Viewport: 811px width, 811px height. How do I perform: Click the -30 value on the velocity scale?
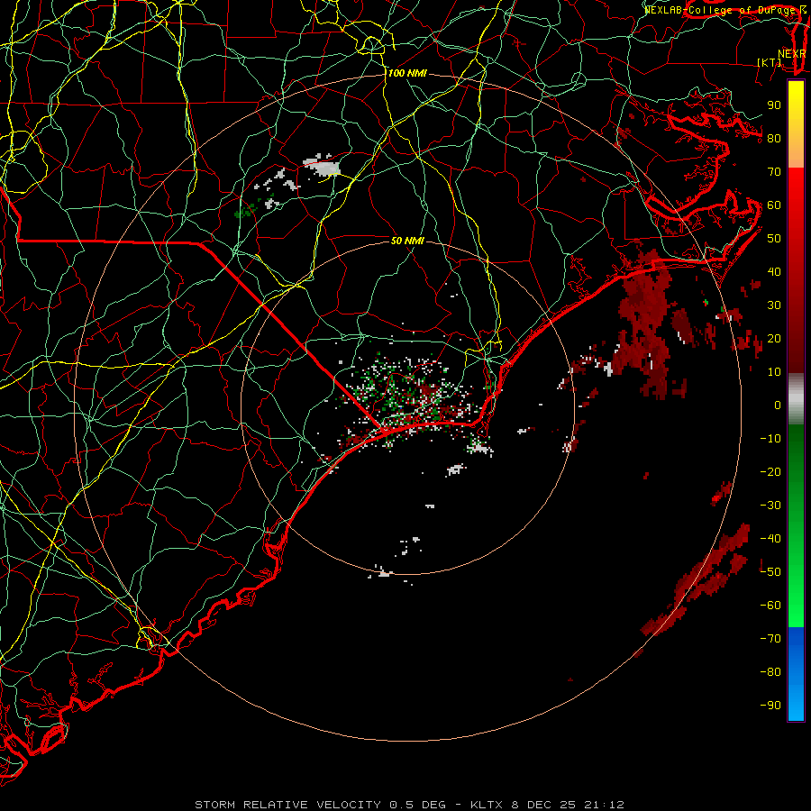tap(770, 506)
